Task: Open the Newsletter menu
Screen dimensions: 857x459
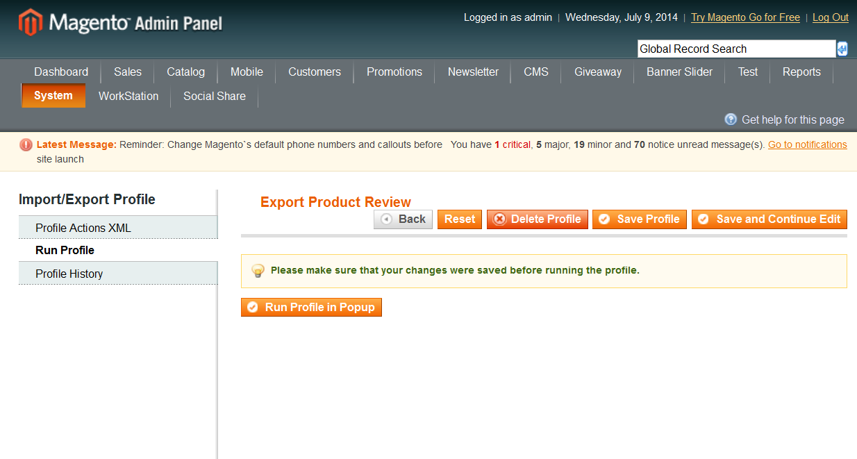Action: [473, 72]
